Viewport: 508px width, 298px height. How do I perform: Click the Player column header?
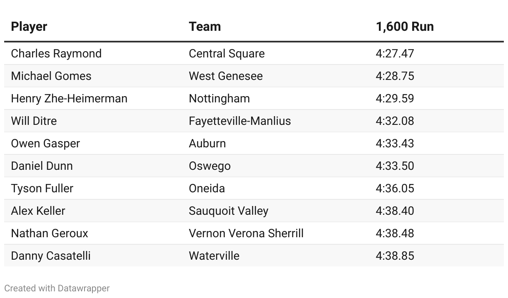(x=29, y=27)
